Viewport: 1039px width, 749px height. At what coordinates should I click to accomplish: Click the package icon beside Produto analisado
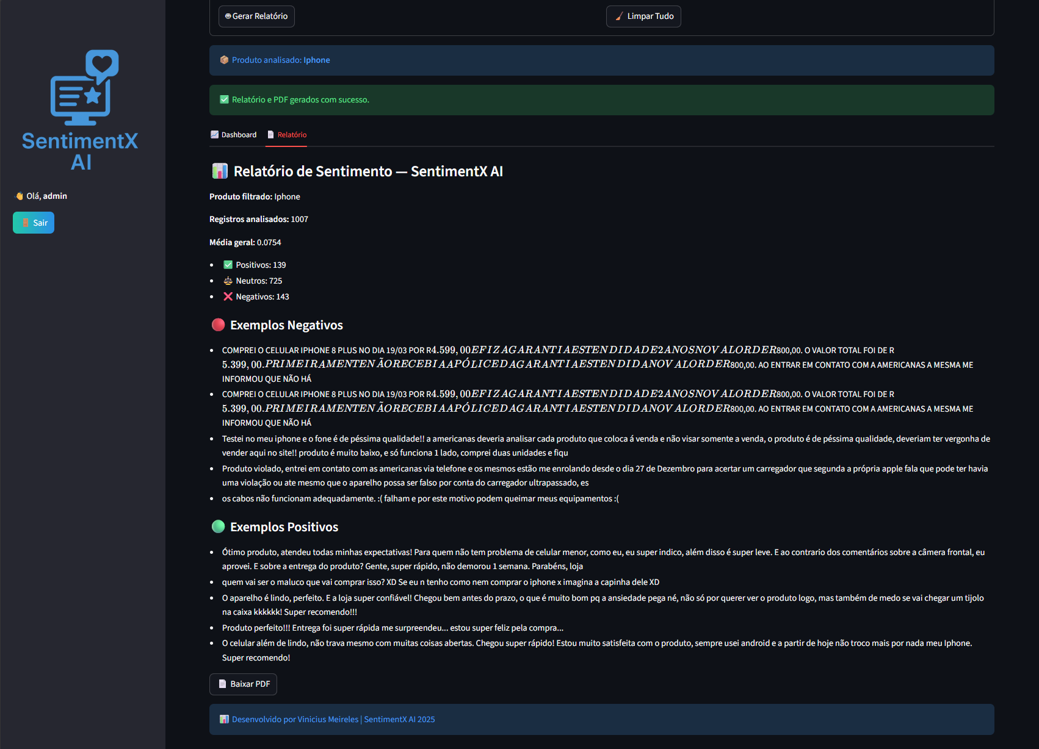click(224, 60)
